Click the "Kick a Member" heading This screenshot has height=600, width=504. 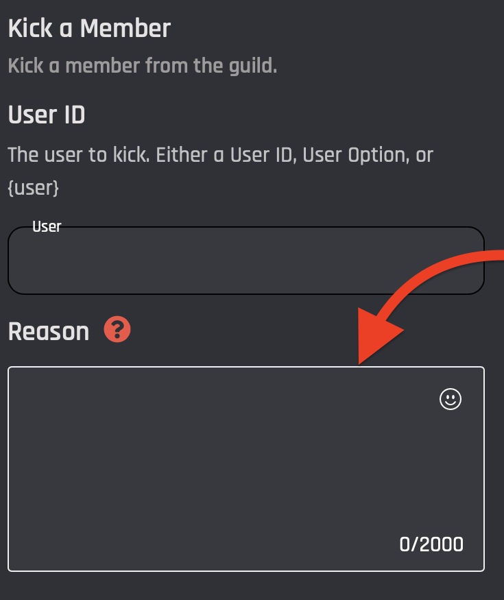click(89, 29)
